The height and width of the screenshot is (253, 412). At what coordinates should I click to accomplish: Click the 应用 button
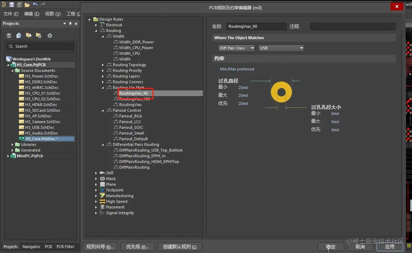click(390, 247)
